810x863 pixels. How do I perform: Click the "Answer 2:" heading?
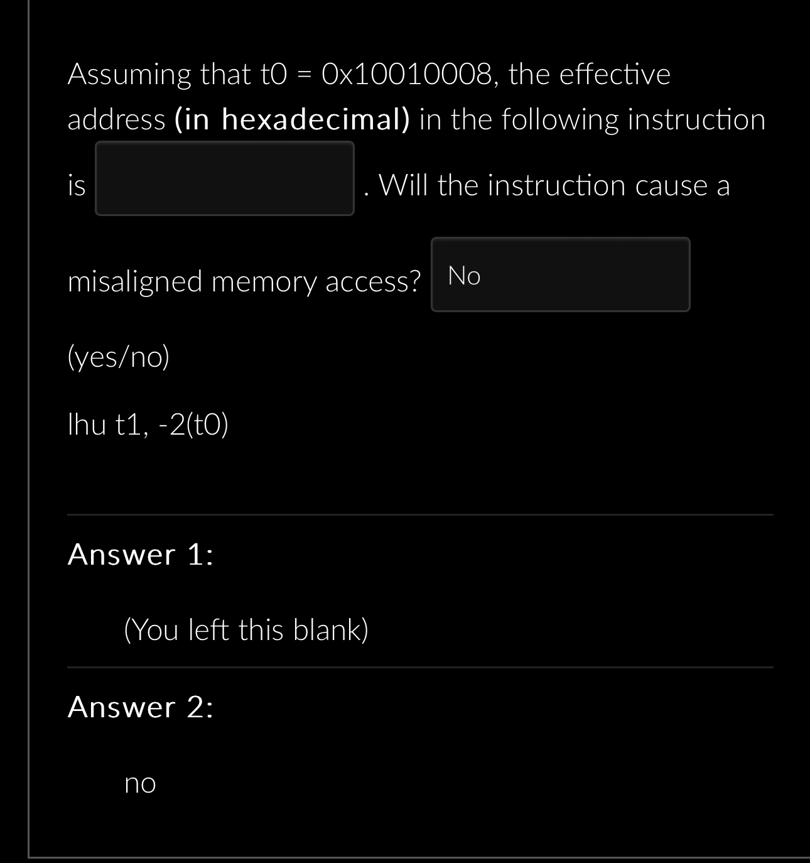click(x=141, y=708)
